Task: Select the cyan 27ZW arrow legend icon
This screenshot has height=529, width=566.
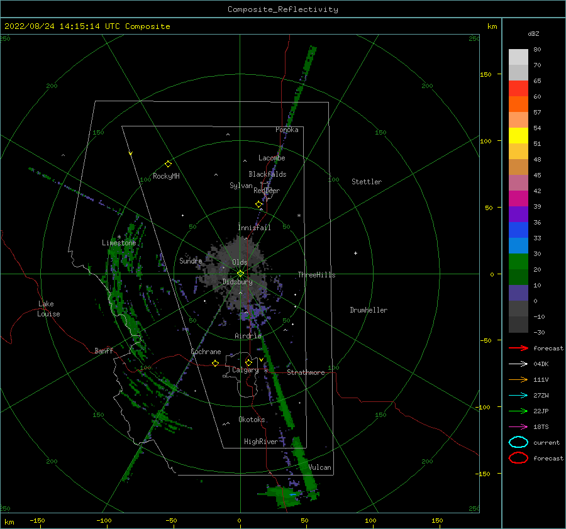Action: (x=518, y=396)
